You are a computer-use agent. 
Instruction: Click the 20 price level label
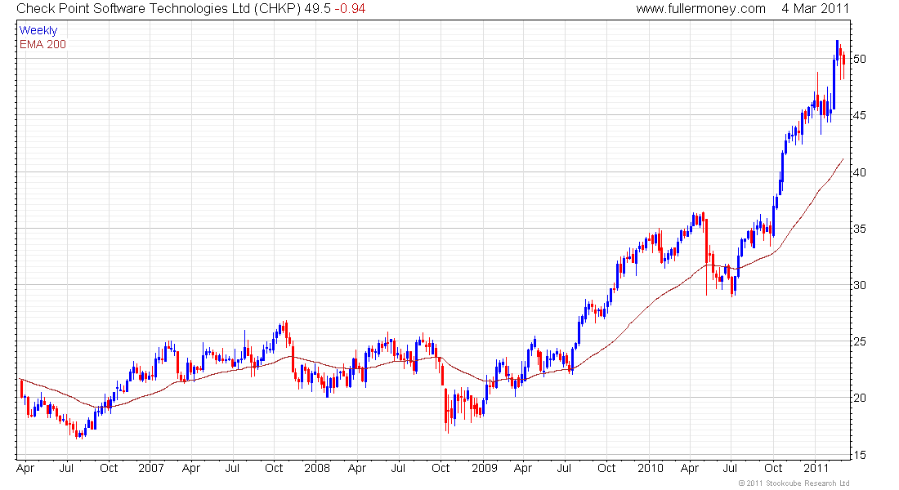[860, 398]
